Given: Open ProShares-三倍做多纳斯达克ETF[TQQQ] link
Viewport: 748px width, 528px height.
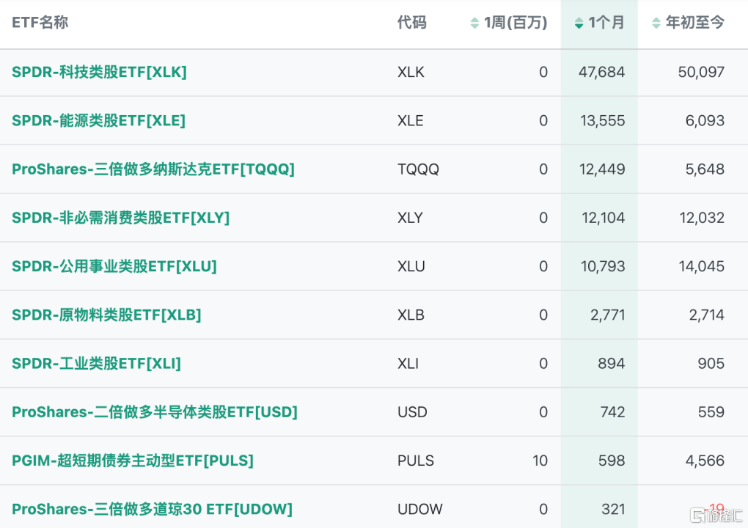Looking at the screenshot, I should (153, 169).
